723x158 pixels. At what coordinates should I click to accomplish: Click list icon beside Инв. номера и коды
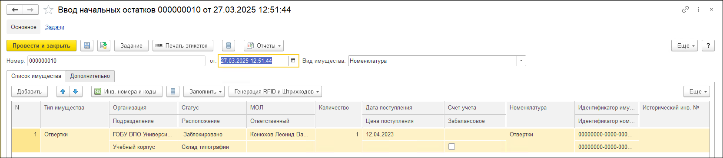173,91
